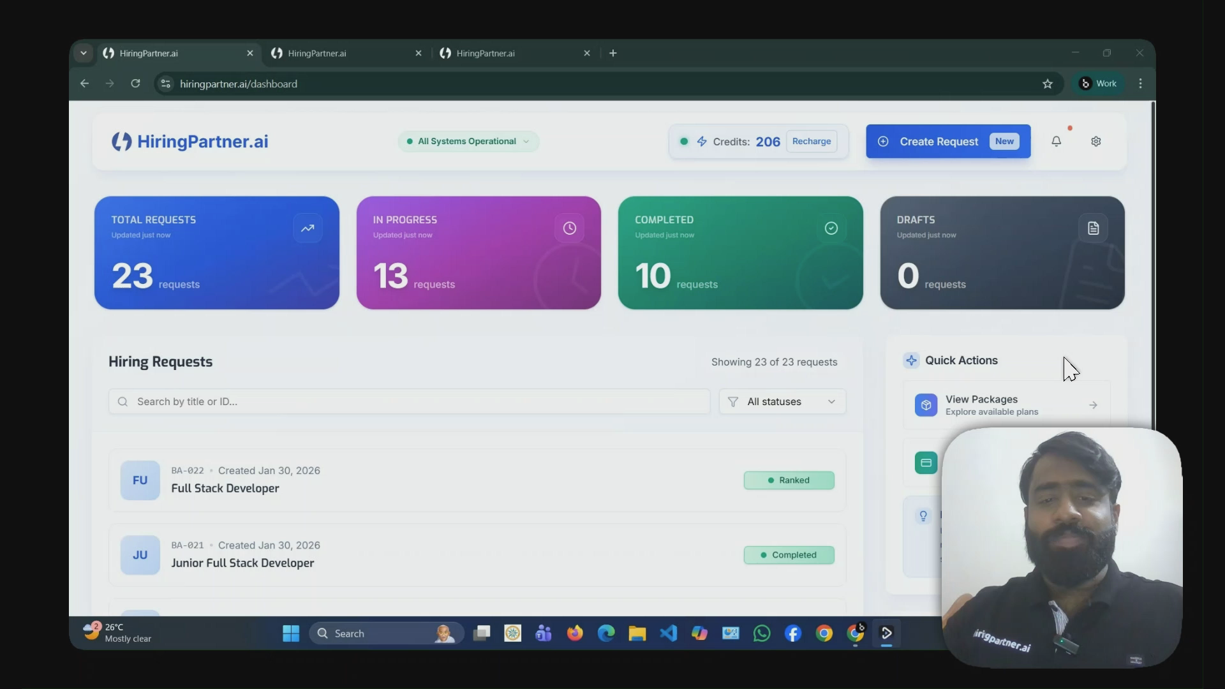1225x689 pixels.
Task: Switch to the third HiringPartner.ai tab
Action: (513, 54)
